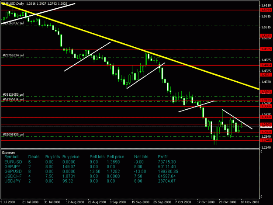This screenshot has width=273, height=205.
Task: Click the Exposure panel title
Action: (9, 153)
